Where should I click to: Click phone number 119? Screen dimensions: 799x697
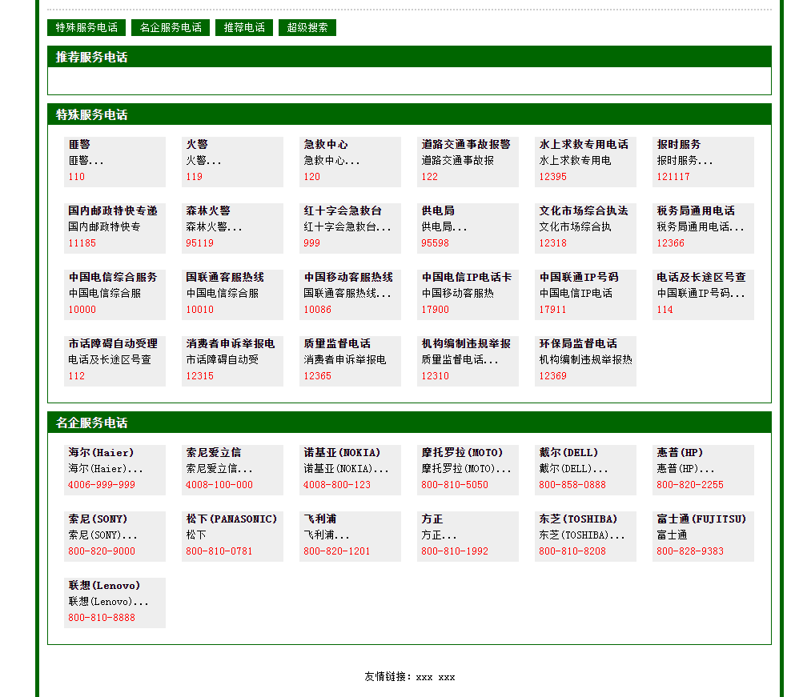pos(194,177)
